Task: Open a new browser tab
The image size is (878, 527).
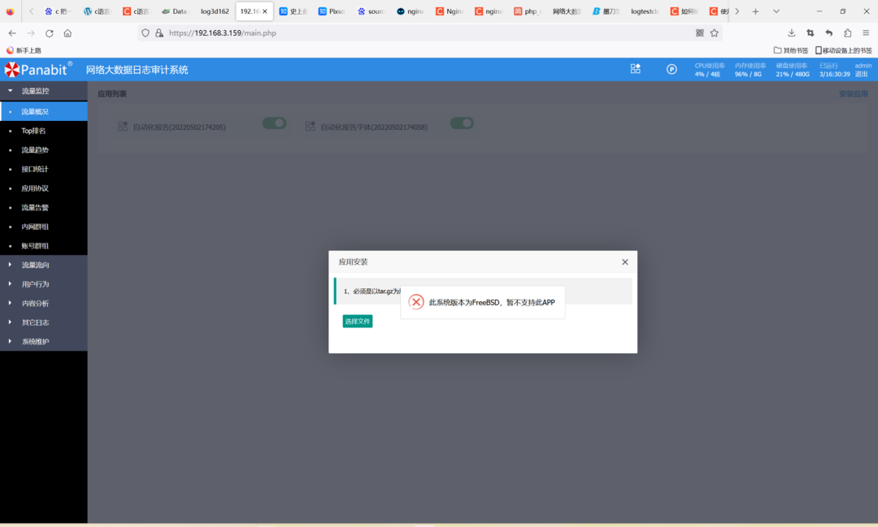Action: [755, 11]
